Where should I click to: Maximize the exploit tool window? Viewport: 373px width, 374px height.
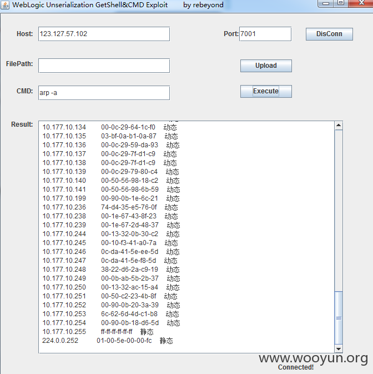tap(341, 3)
